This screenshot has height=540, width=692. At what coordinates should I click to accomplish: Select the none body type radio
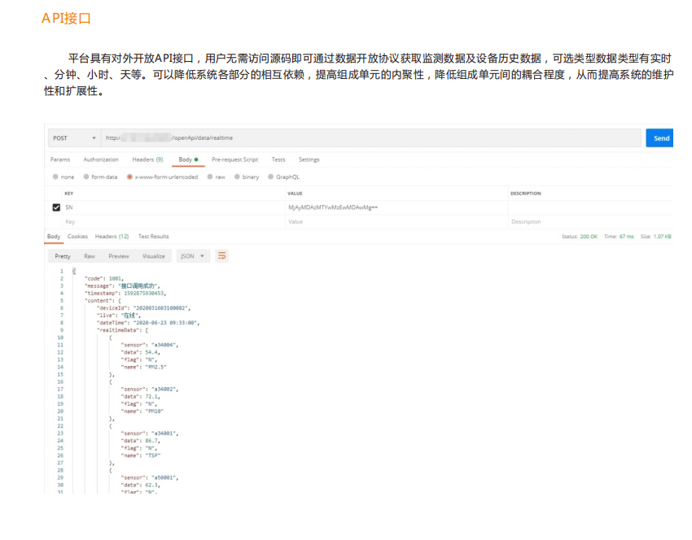[55, 176]
